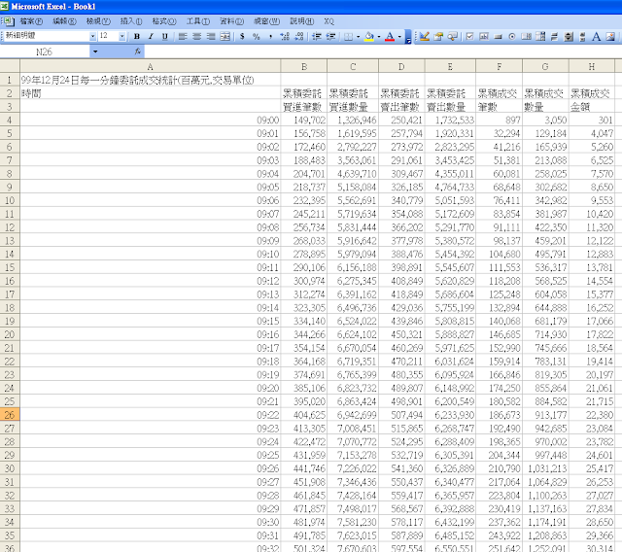
Task: Toggle Underline formatting
Action: [x=165, y=37]
